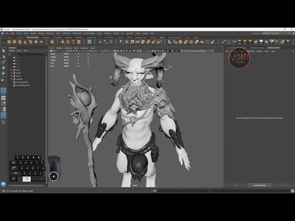Expand the down group in Outliner
The height and width of the screenshot is (221, 295).
(x=12, y=76)
